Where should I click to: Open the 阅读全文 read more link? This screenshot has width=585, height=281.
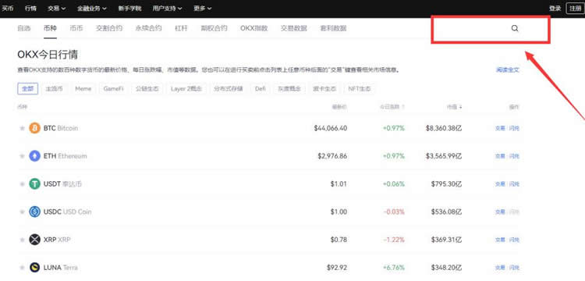(508, 69)
